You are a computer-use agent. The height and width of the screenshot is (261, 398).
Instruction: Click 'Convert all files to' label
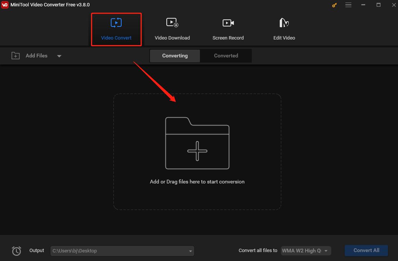258,251
